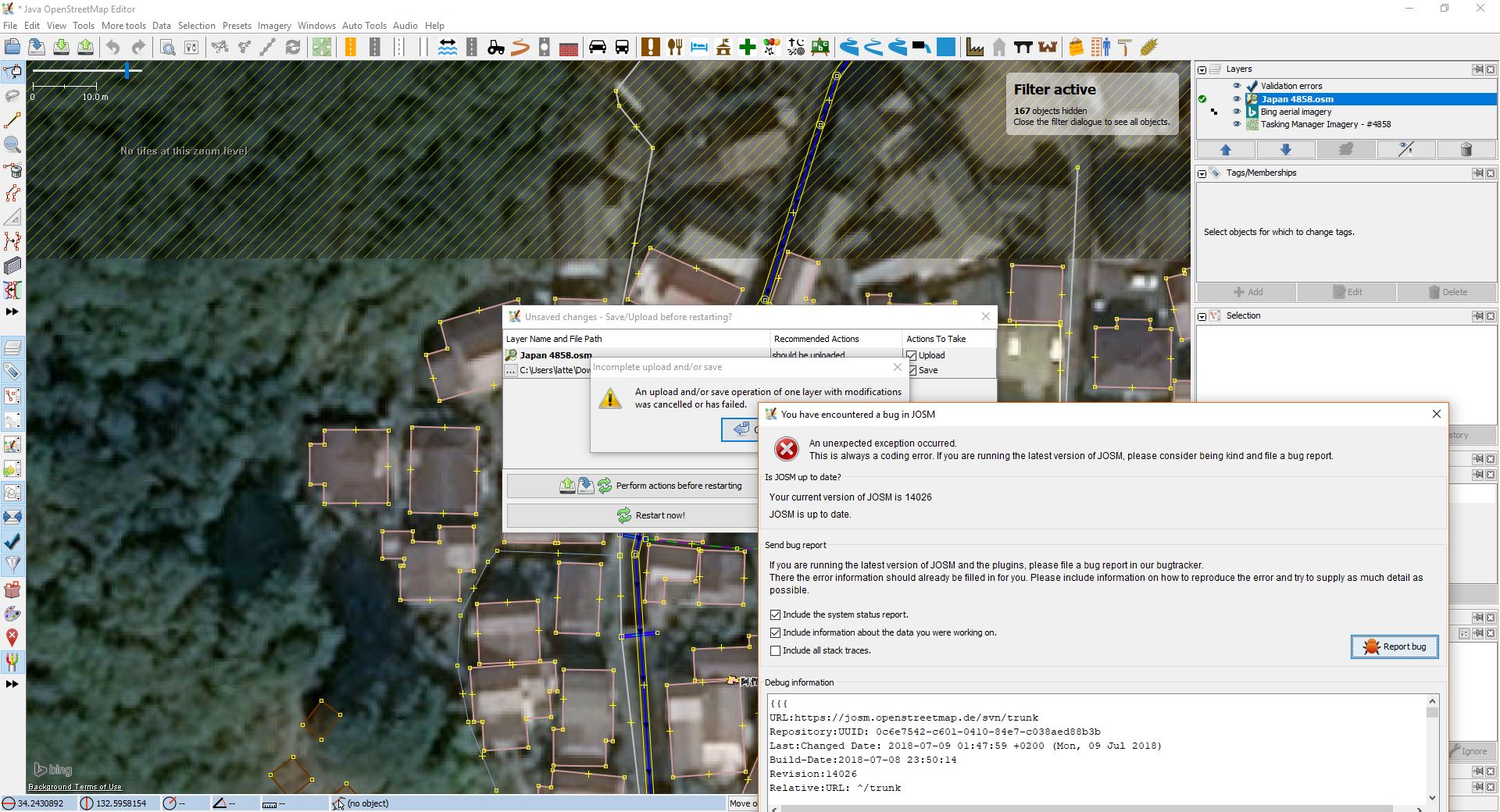The image size is (1500, 812).
Task: Select the Zoom magnifier tool
Action: click(12, 145)
